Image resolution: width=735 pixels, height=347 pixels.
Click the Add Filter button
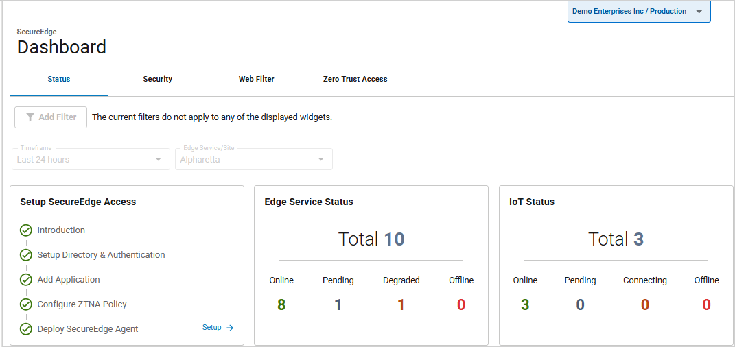tap(51, 117)
